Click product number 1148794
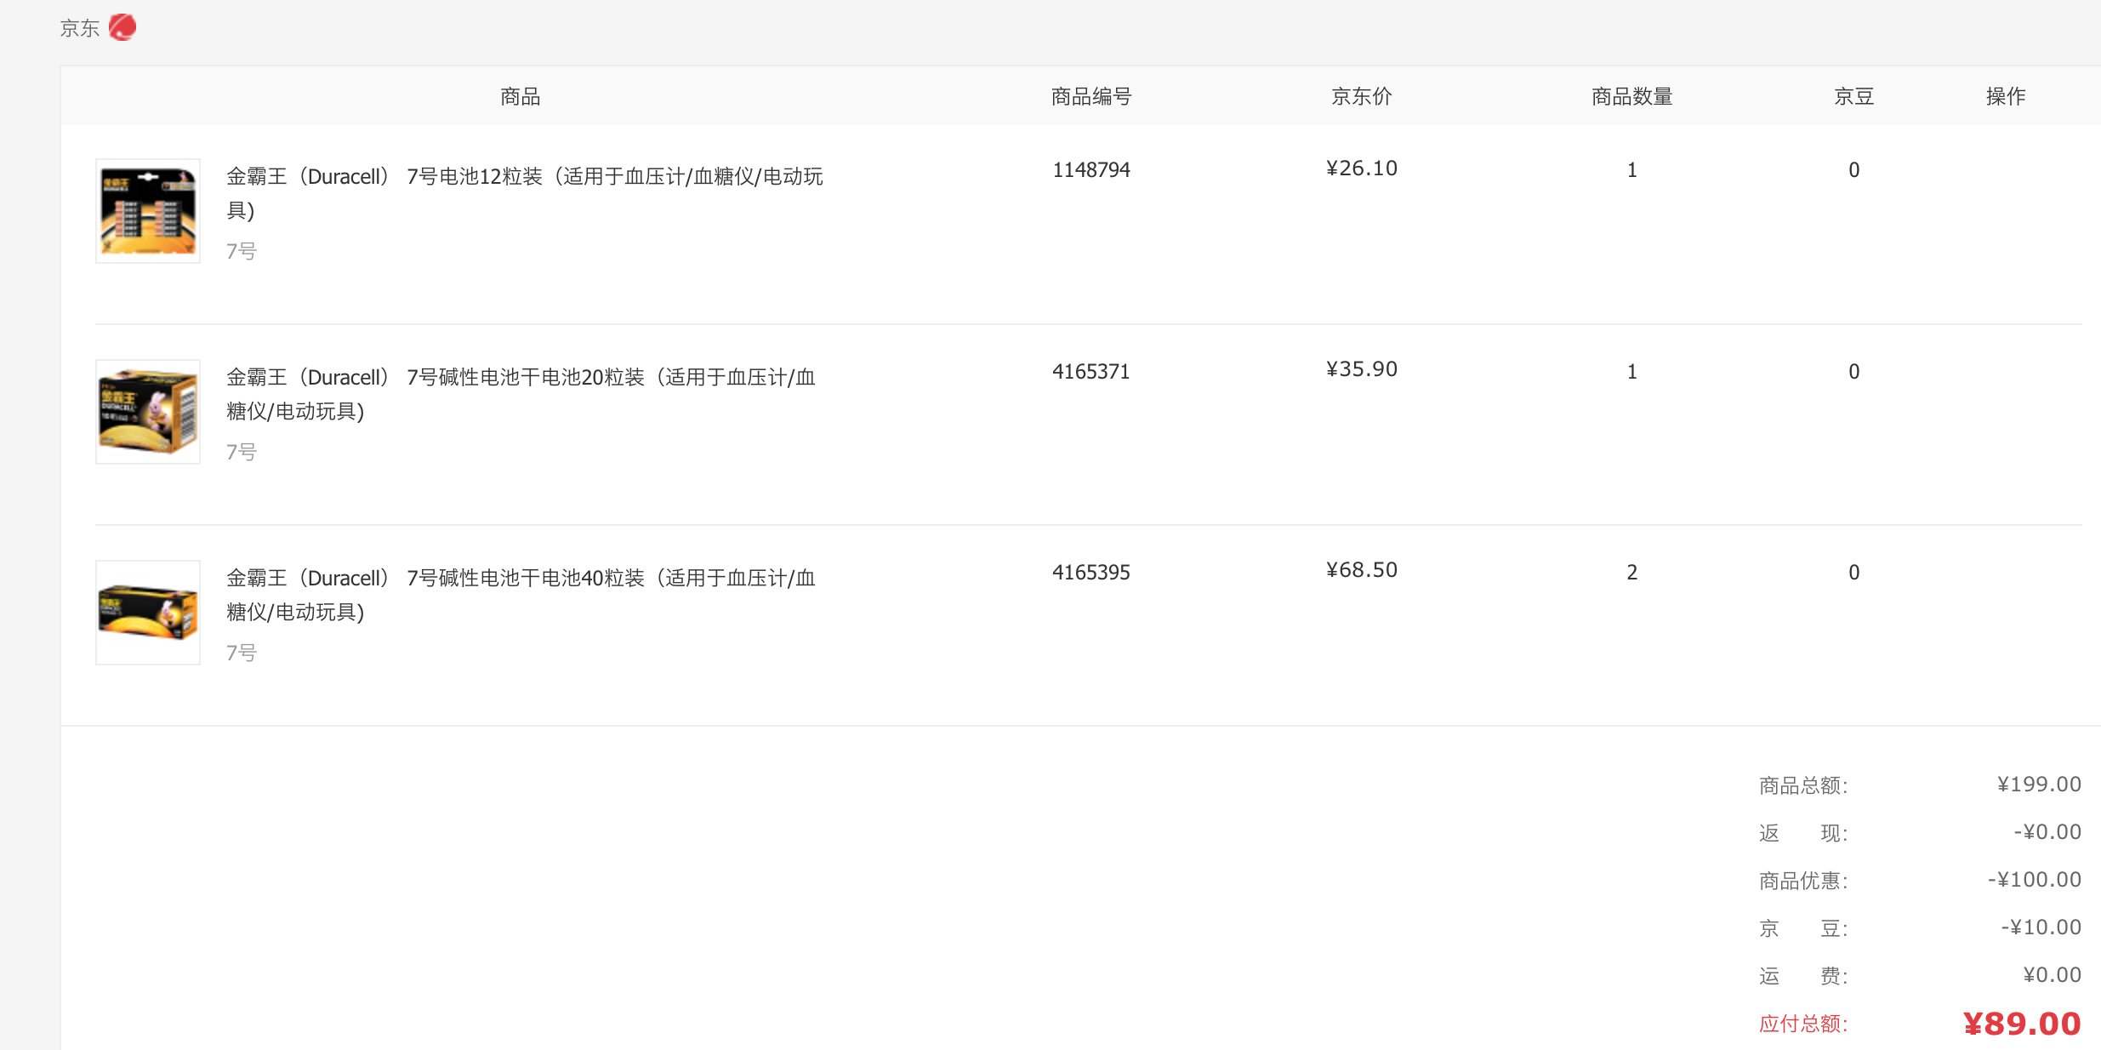 coord(1090,170)
